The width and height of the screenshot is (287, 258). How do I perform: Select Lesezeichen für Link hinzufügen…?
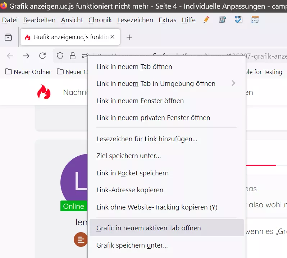tap(167, 139)
